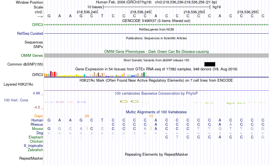This screenshot has width=269, height=165.
Task: Click the Rhesus species row label
Action: (x=37, y=124)
